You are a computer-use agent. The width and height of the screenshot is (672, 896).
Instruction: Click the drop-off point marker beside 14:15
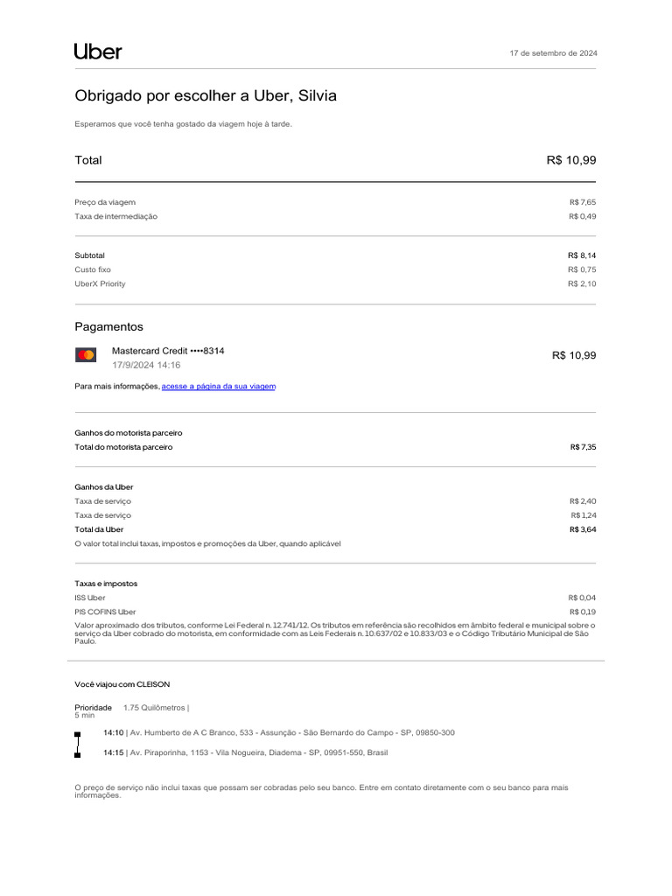(77, 753)
